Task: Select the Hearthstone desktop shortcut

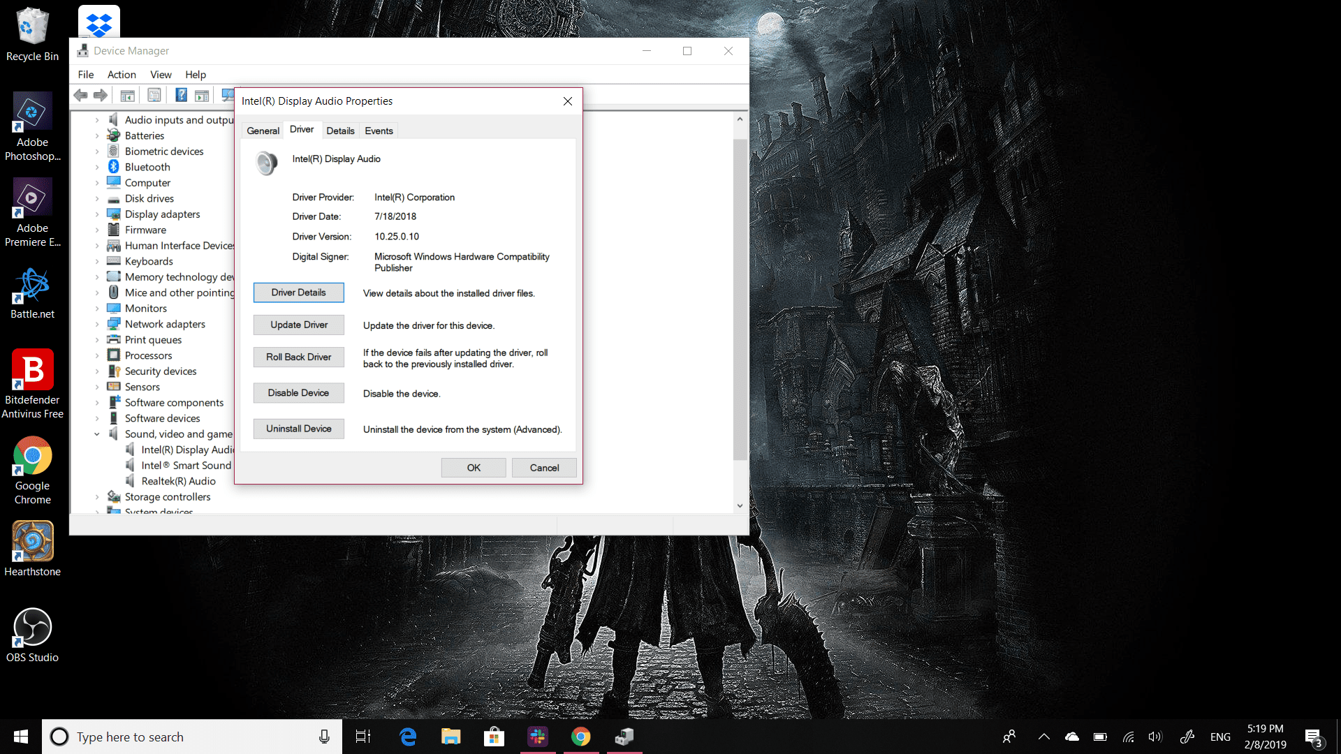Action: (32, 549)
